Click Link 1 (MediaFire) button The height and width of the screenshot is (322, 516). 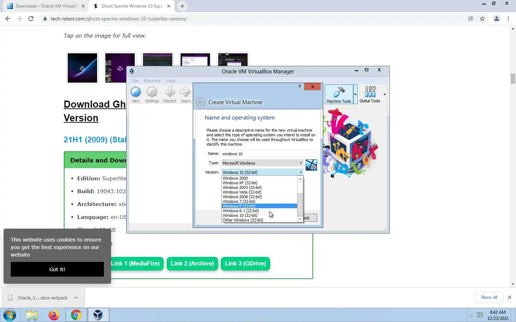[135, 264]
